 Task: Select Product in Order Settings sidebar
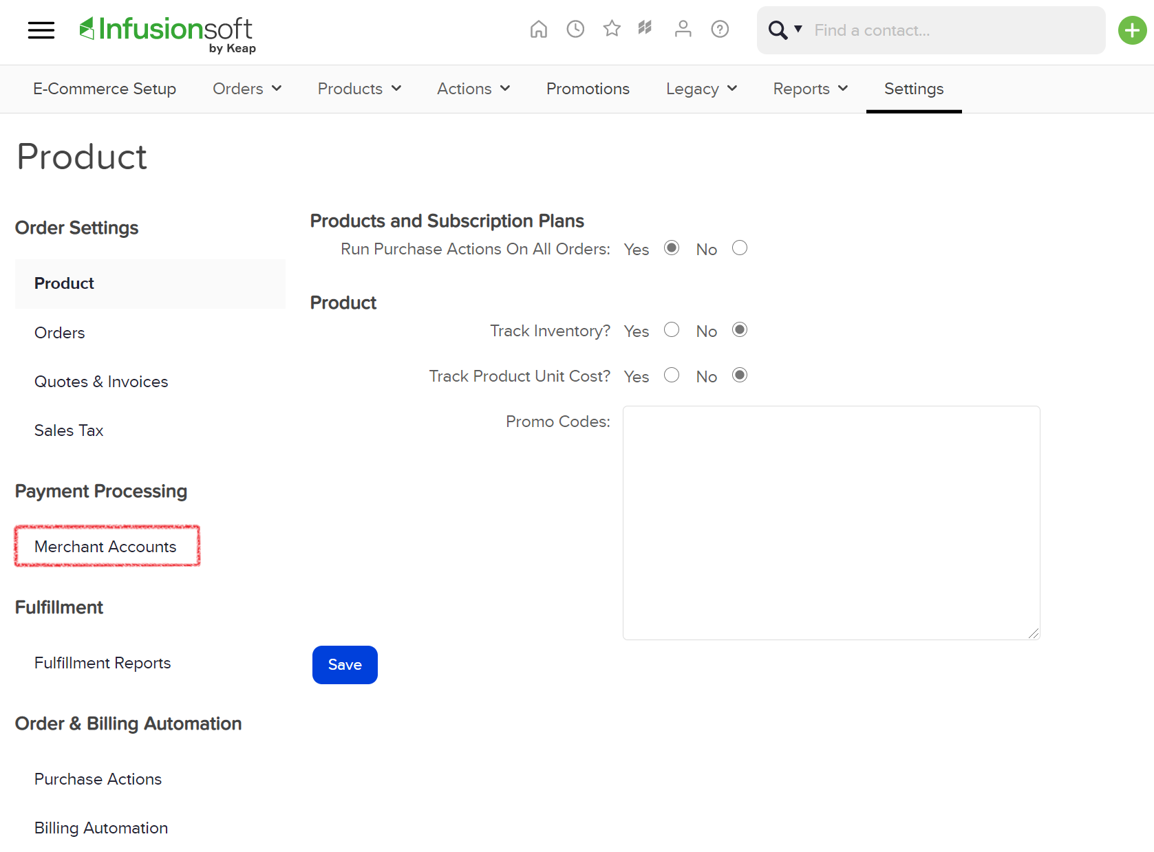(x=150, y=283)
